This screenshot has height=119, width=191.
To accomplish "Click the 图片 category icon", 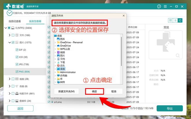I will tap(17, 42).
